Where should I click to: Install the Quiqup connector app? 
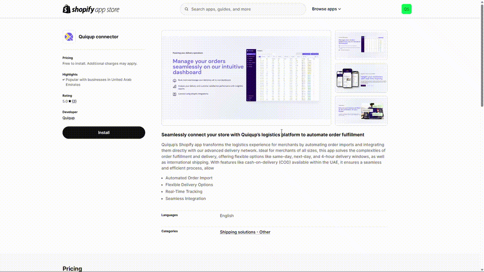pyautogui.click(x=104, y=132)
